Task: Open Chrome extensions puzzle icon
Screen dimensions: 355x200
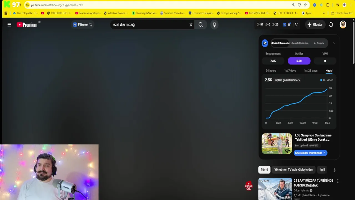Action: [x=328, y=5]
